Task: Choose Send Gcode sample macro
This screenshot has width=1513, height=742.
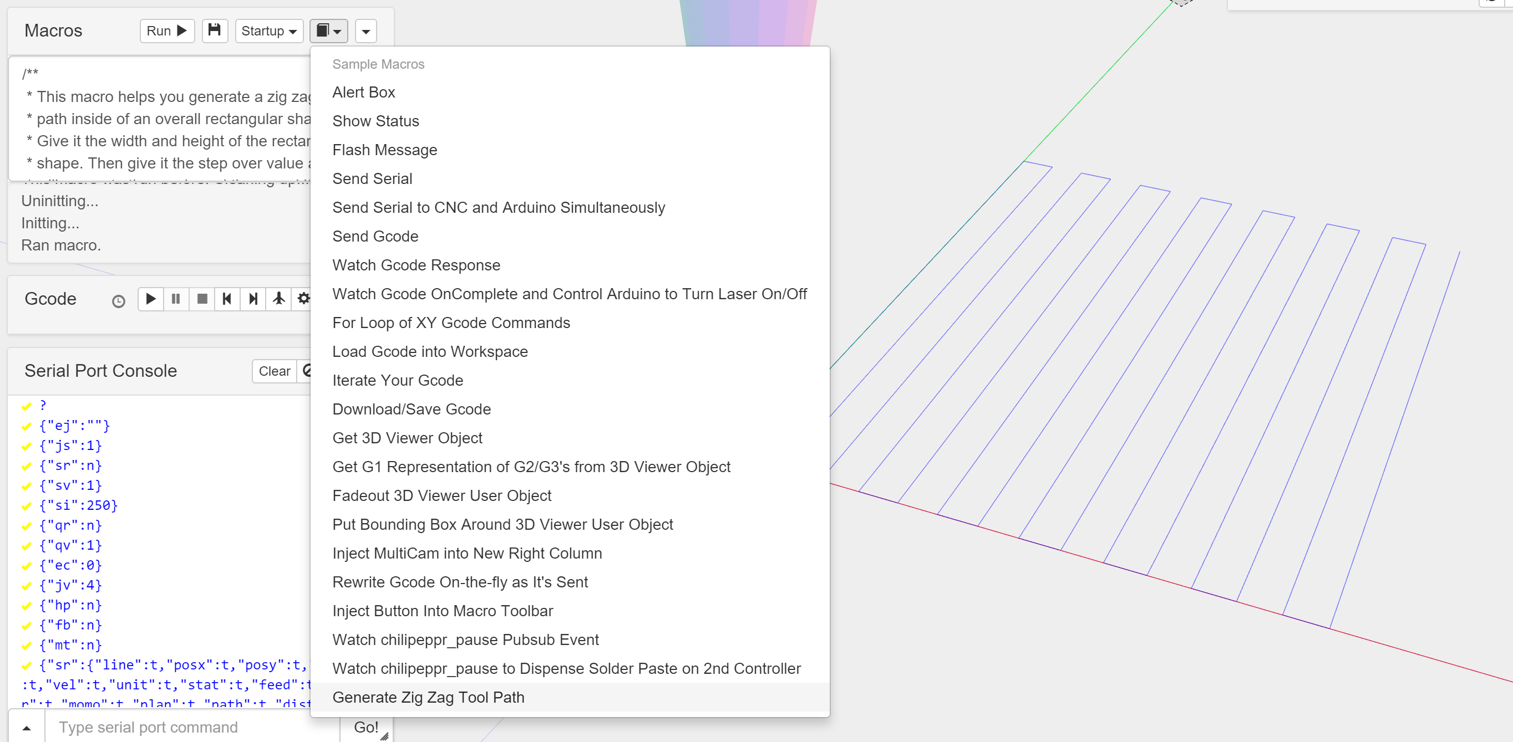Action: coord(375,236)
